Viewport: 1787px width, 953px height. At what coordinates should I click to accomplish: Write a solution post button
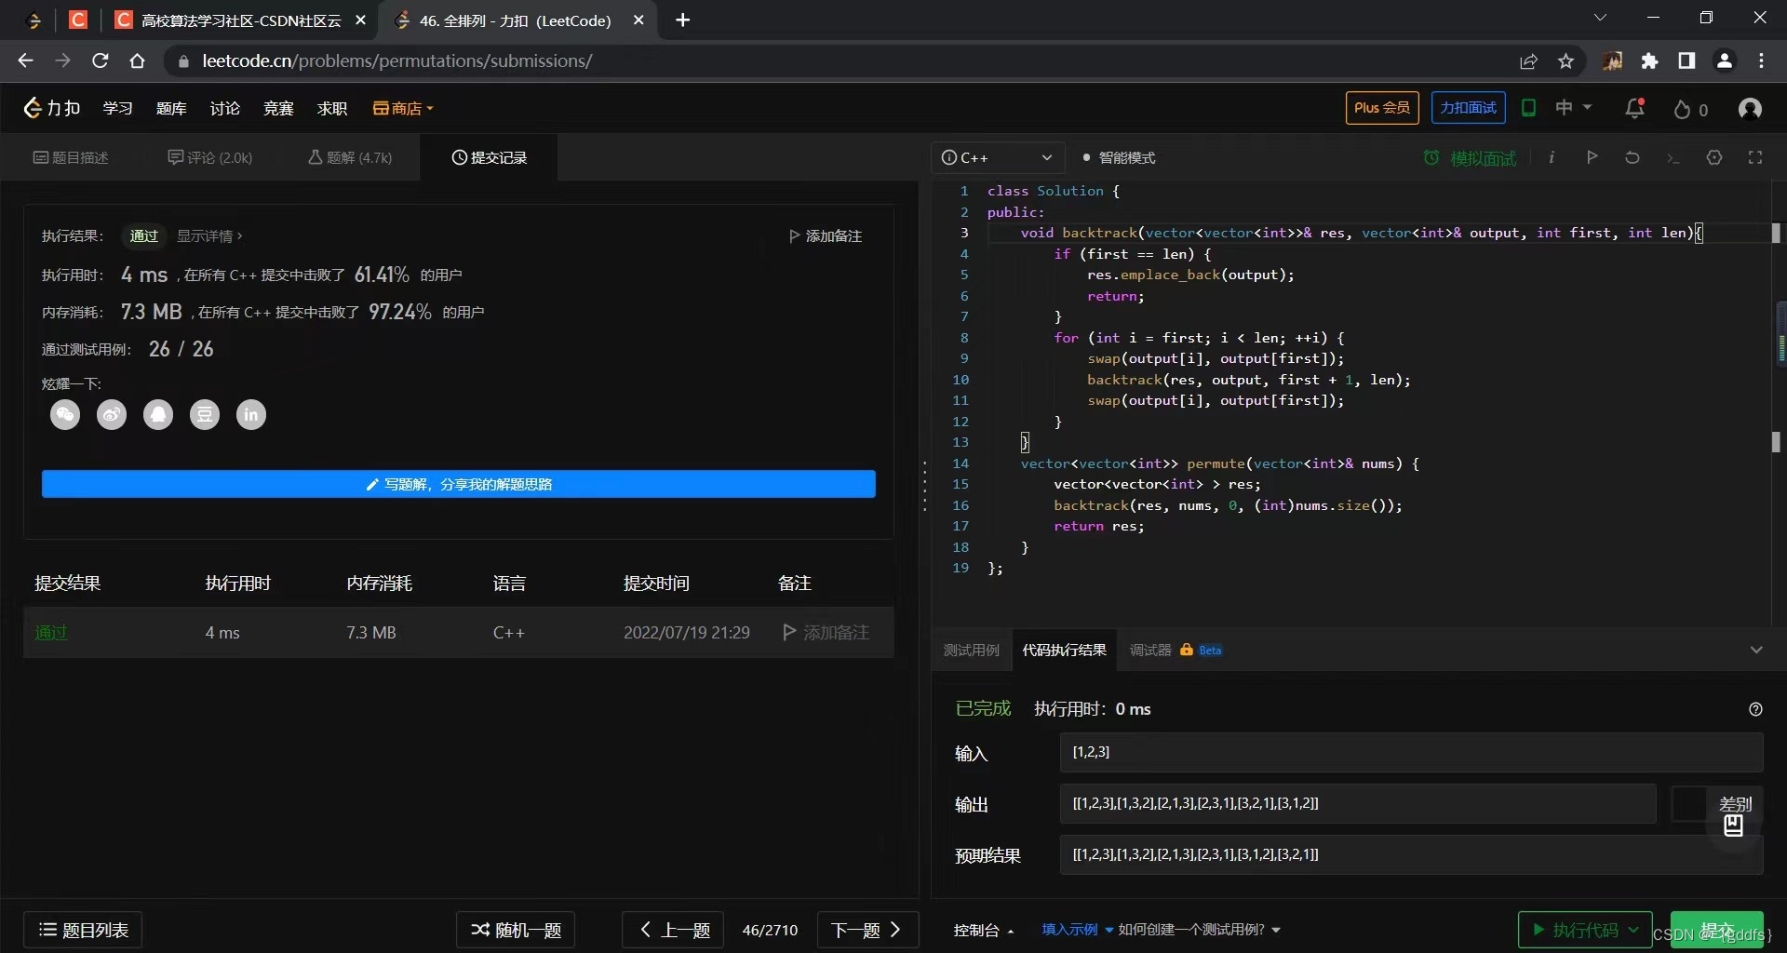pyautogui.click(x=459, y=484)
